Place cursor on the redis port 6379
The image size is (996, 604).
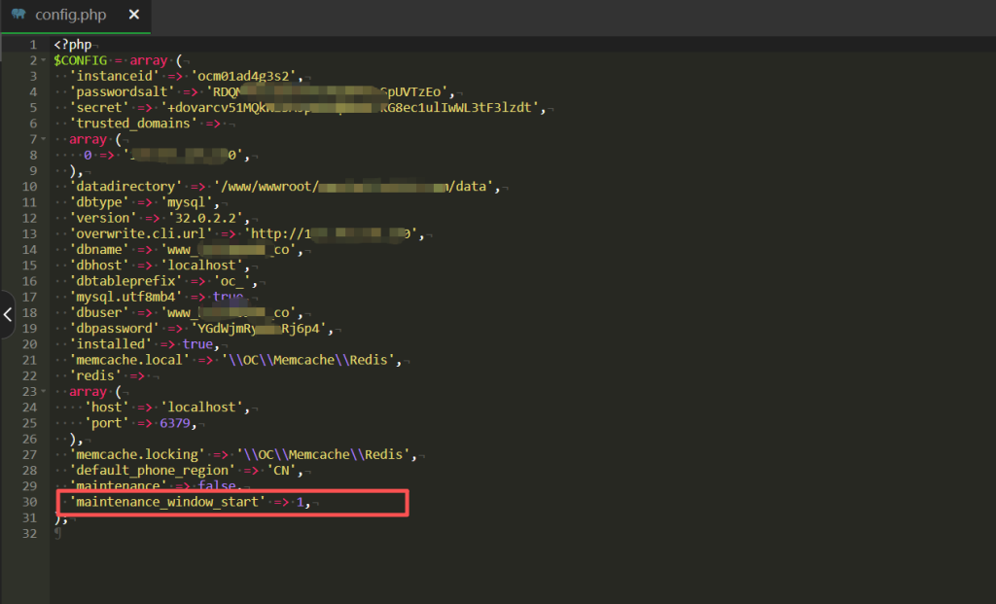(187, 423)
